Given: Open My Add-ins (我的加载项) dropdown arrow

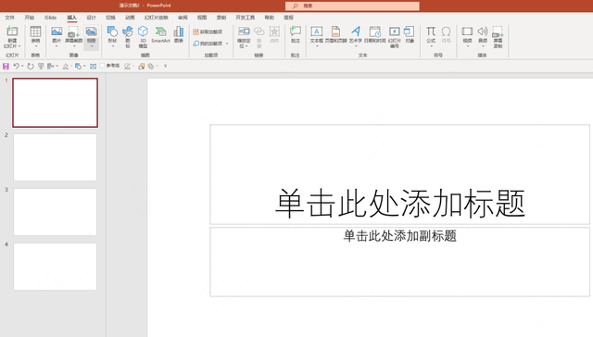Looking at the screenshot, I should tap(227, 44).
